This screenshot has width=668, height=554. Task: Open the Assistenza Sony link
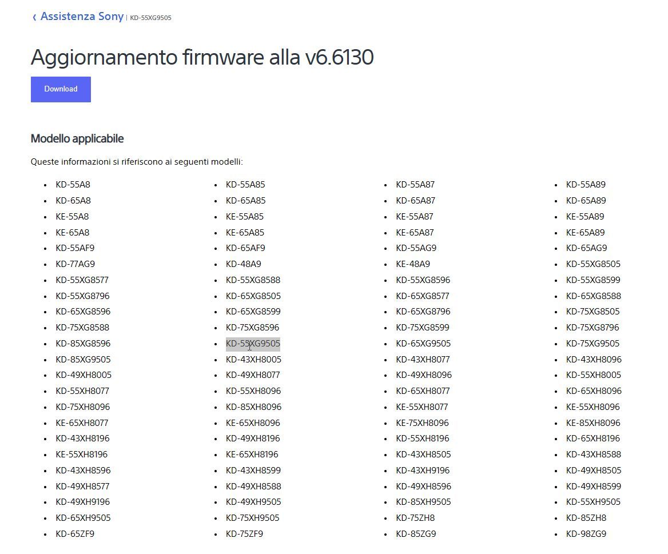pyautogui.click(x=82, y=17)
